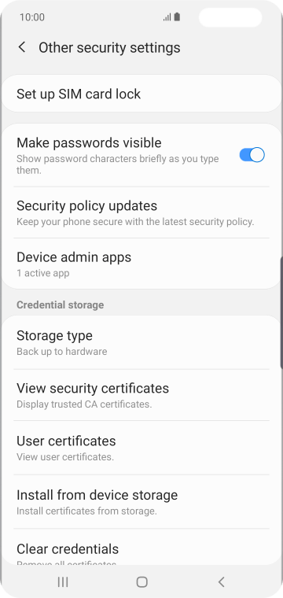Screen dimensions: 283x598
Task: Open User certificates
Action: (x=141, y=448)
